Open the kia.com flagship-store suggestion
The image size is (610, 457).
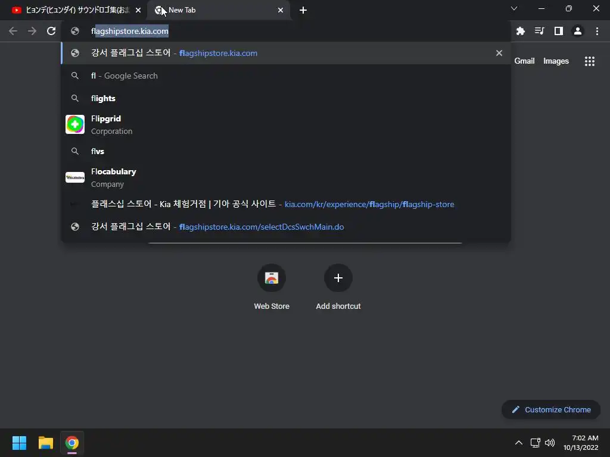(x=286, y=204)
